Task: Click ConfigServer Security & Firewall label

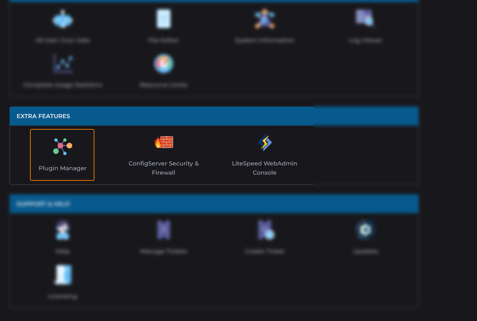Action: pyautogui.click(x=164, y=168)
